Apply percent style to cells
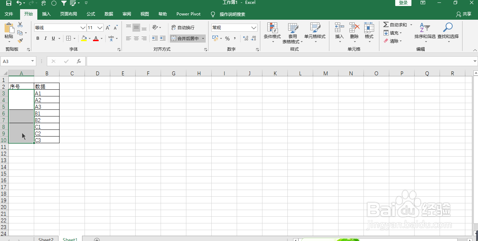This screenshot has height=241, width=478. tap(227, 38)
